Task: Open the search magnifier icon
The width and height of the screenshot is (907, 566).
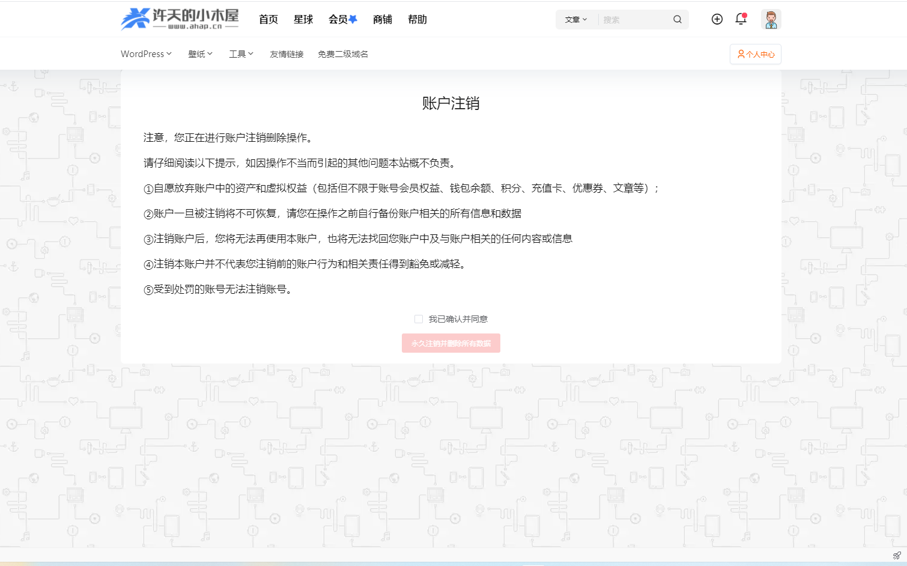Action: coord(678,19)
